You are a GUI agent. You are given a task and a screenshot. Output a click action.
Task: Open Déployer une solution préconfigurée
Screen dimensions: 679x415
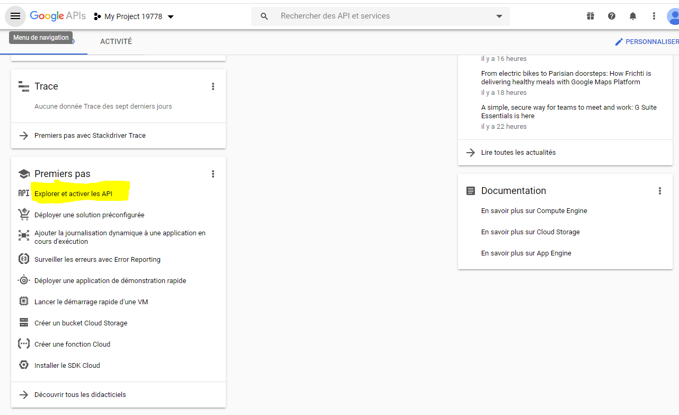point(89,215)
